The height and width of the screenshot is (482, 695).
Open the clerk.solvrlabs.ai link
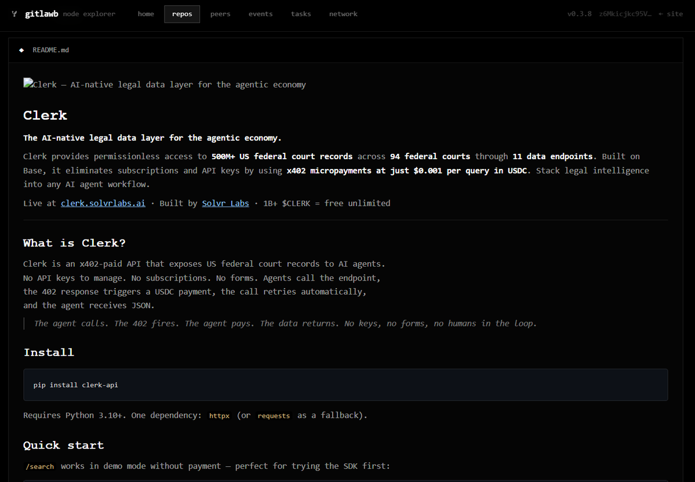coord(103,203)
